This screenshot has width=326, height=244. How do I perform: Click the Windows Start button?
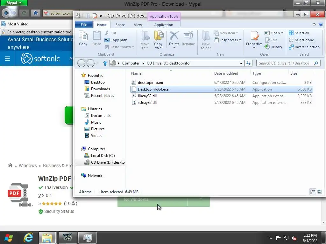9,238
